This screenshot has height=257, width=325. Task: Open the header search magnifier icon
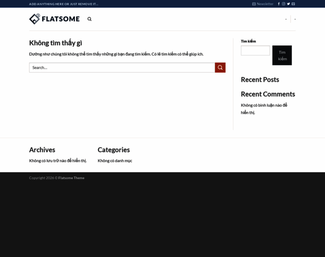tap(89, 19)
